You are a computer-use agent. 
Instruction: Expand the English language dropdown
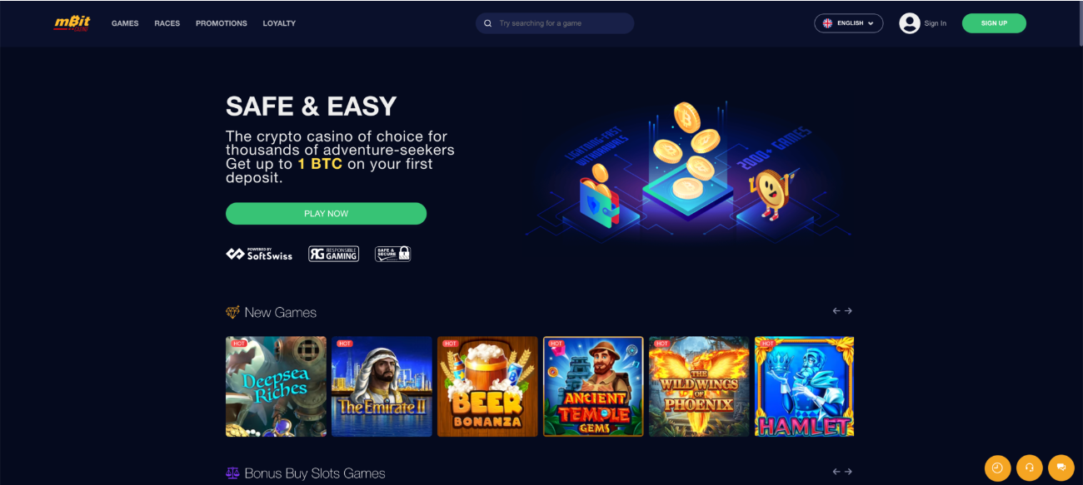point(849,23)
